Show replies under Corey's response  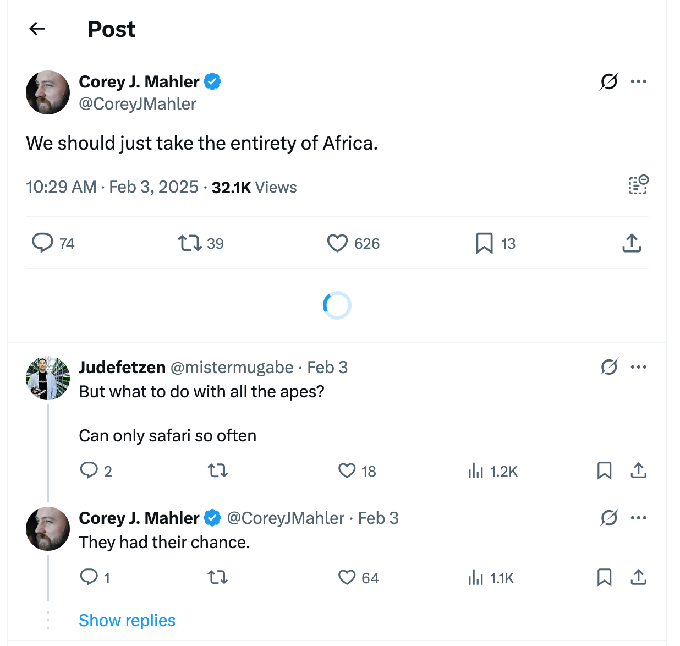tap(127, 620)
